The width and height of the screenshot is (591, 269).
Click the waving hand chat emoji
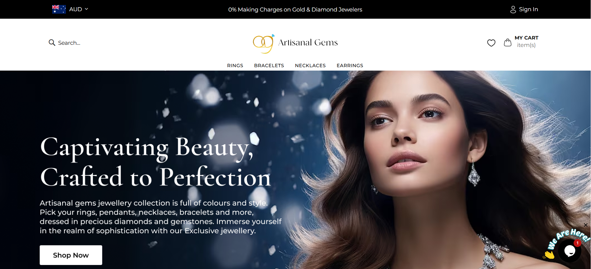(549, 255)
